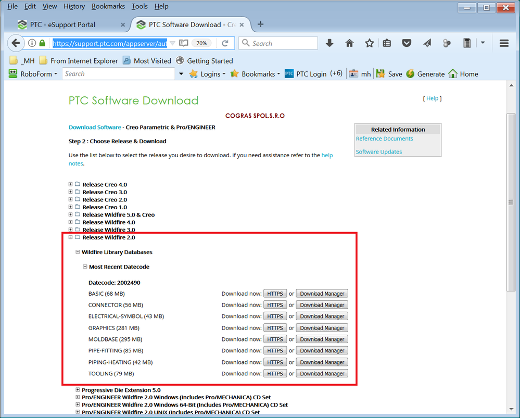Download CONNECTOR with Download Manager
The width and height of the screenshot is (520, 418).
click(x=322, y=305)
